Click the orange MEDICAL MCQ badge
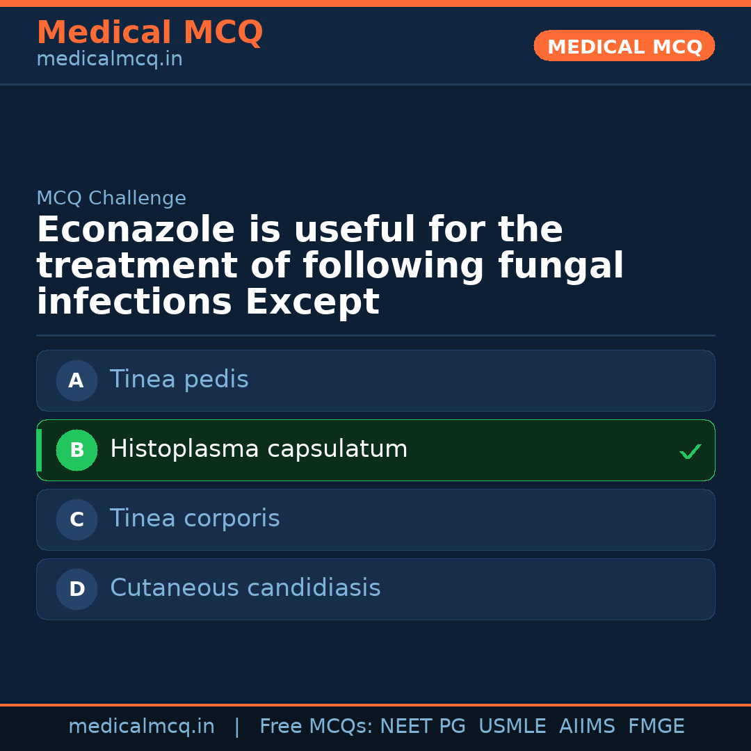Image resolution: width=751 pixels, height=751 pixels. point(624,46)
